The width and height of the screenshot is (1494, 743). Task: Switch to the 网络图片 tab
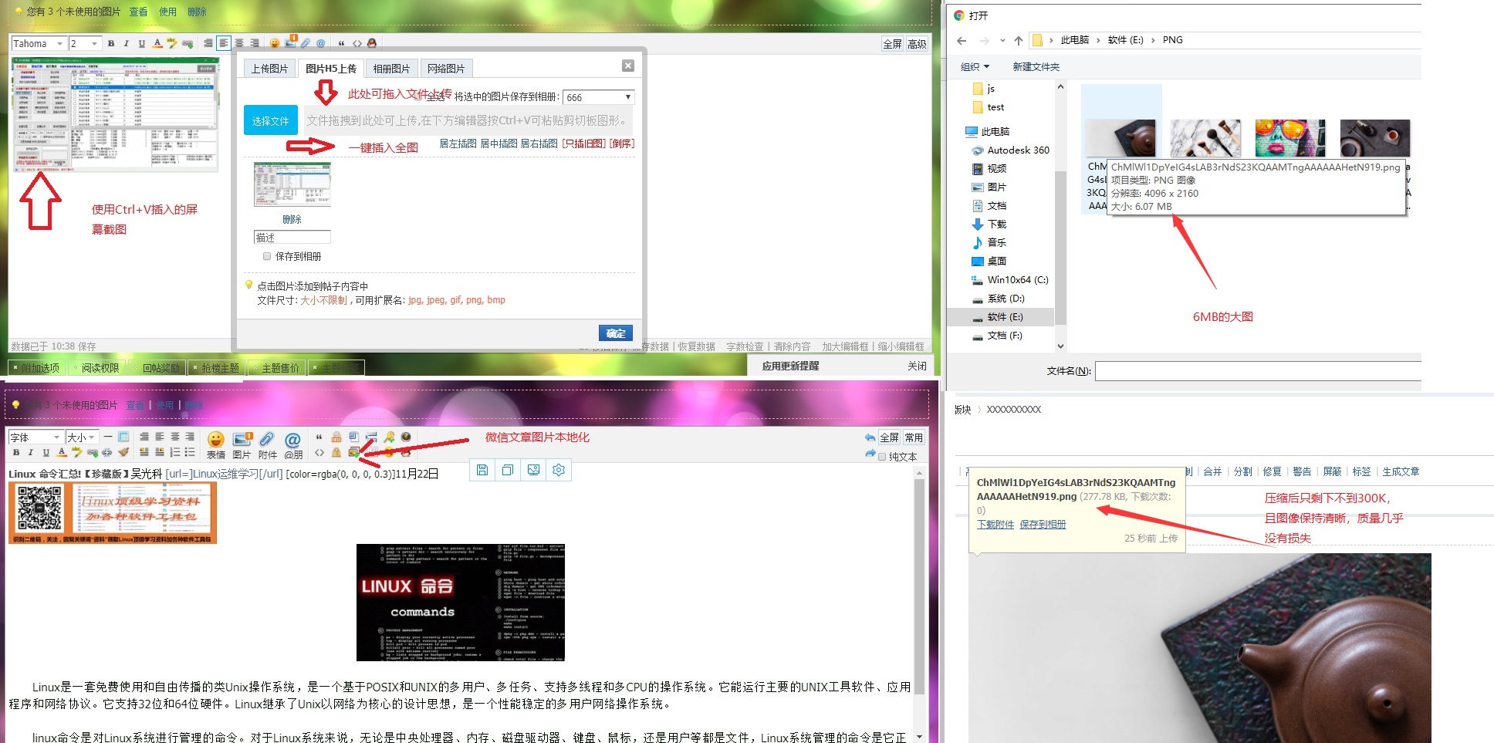(x=446, y=69)
